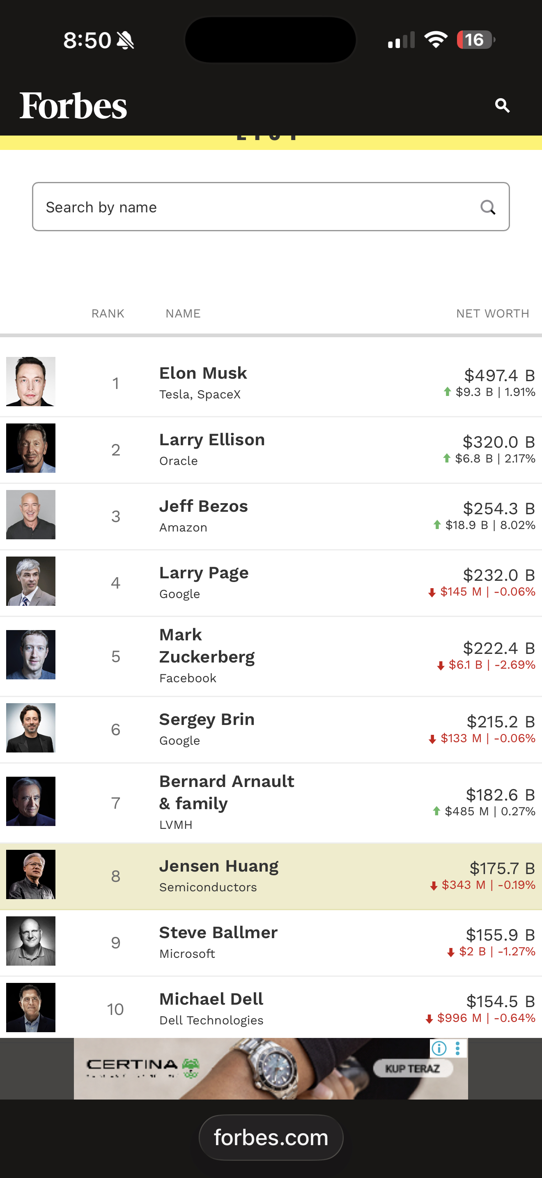Open the Larry Page name link
Viewport: 542px width, 1178px height.
tap(204, 573)
